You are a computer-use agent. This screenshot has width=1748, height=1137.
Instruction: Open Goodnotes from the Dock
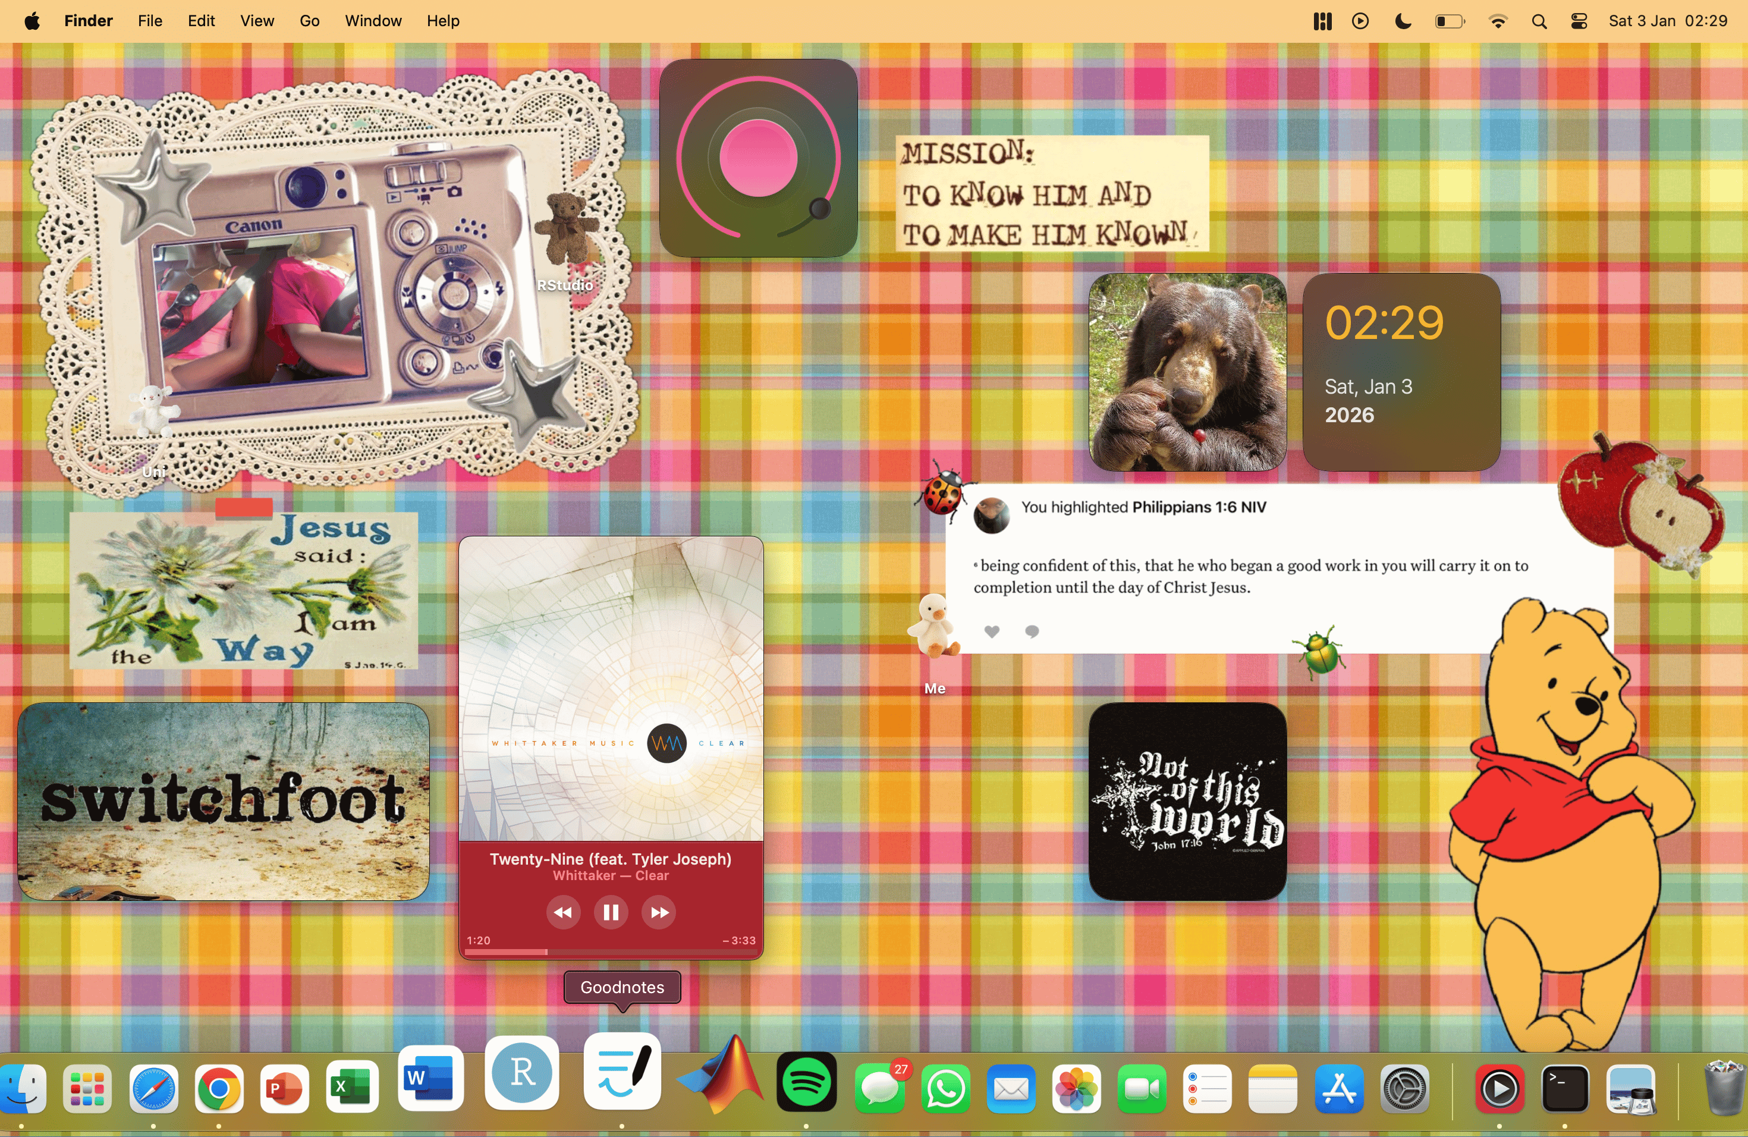621,1071
